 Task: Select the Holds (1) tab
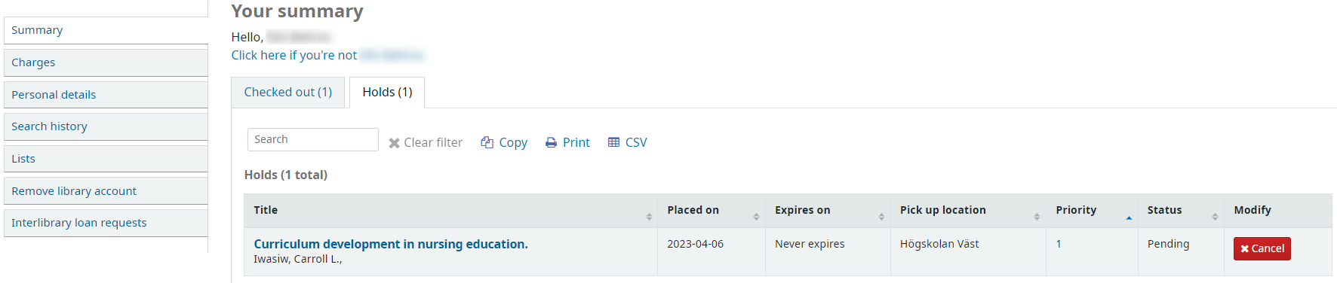point(387,92)
